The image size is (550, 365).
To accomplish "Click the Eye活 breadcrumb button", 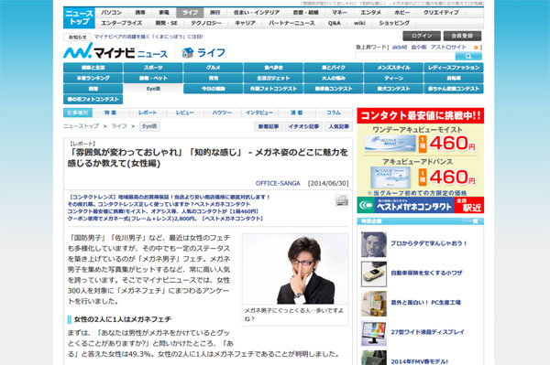I will (149, 126).
